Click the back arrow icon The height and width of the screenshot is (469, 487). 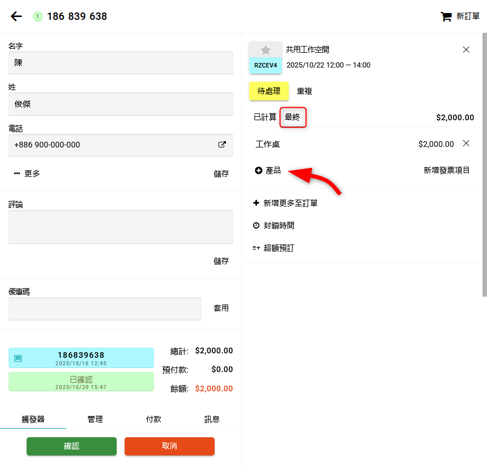click(x=16, y=16)
